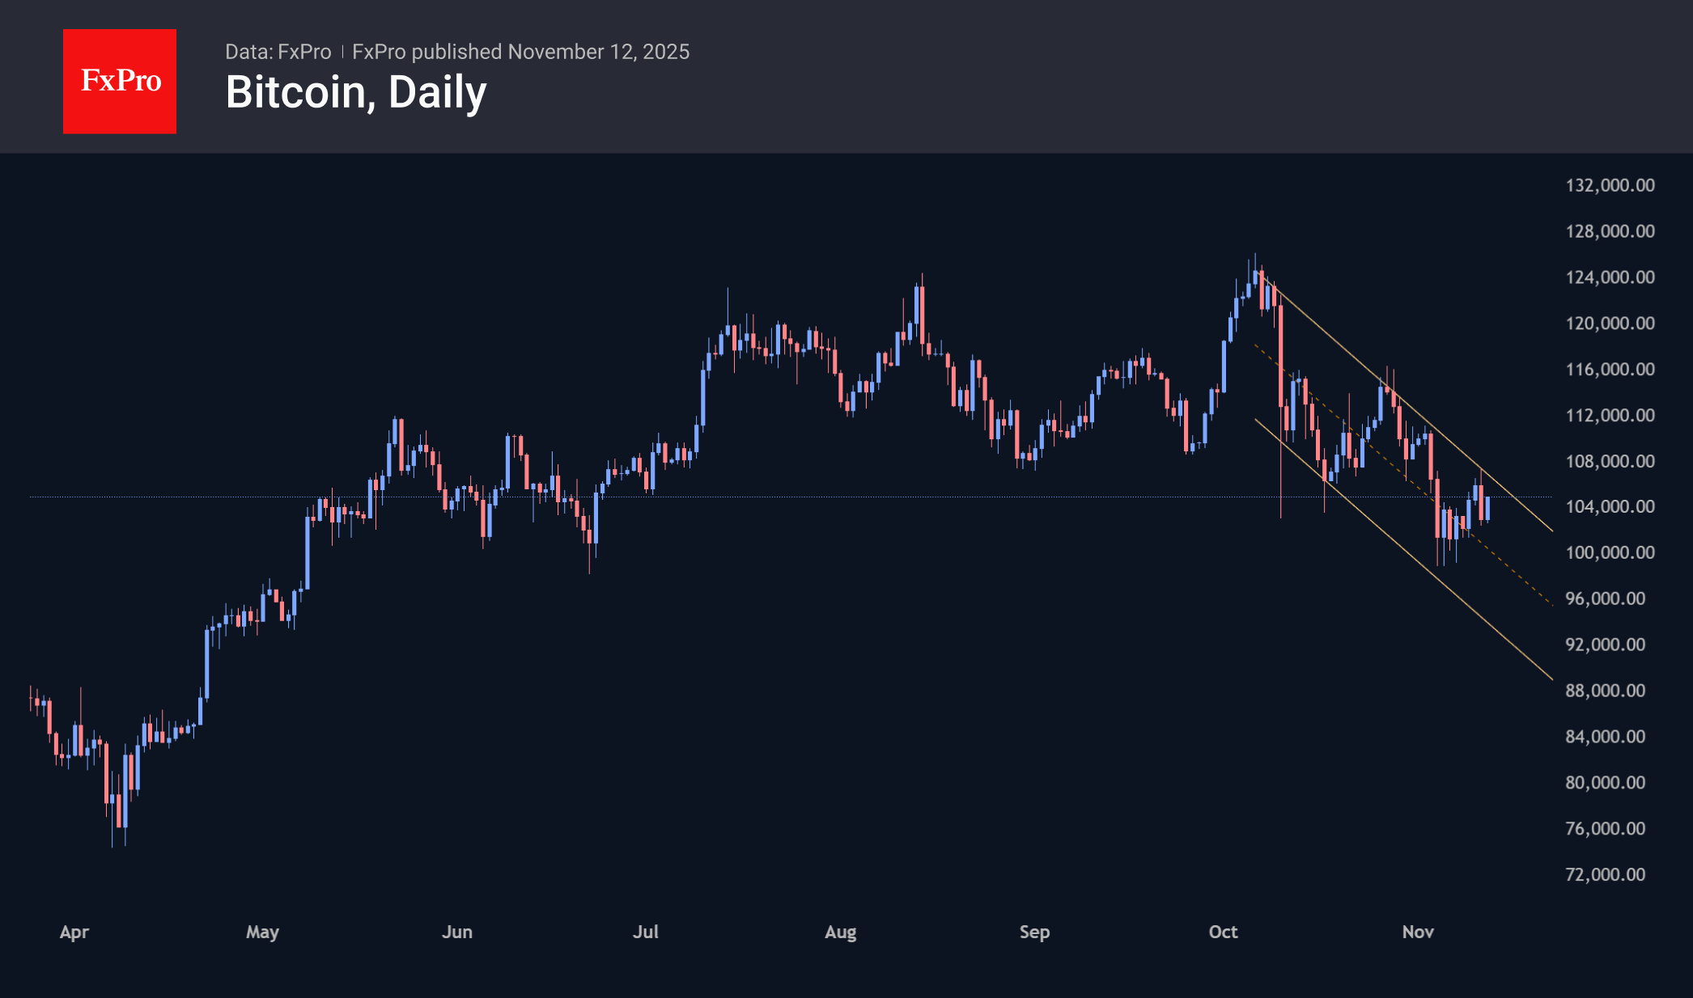Select the Jul label on the time axis
This screenshot has height=998, width=1693.
point(646,932)
